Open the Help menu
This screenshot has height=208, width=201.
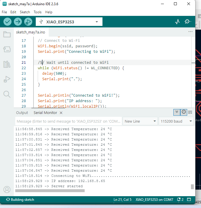[49, 12]
